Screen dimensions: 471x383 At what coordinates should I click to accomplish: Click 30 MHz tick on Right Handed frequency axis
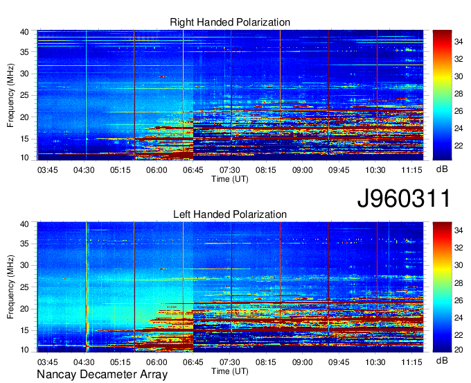tap(24, 74)
